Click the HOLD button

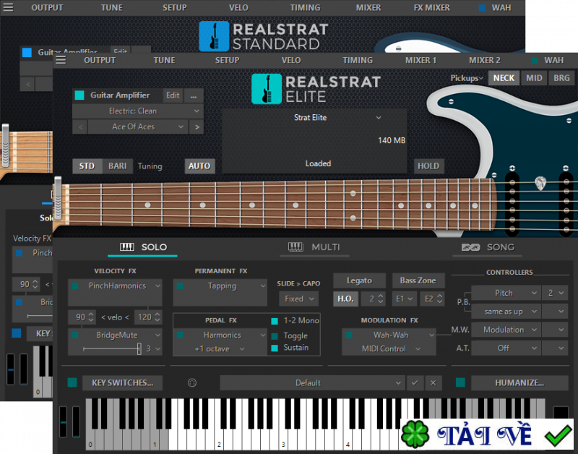pos(428,166)
